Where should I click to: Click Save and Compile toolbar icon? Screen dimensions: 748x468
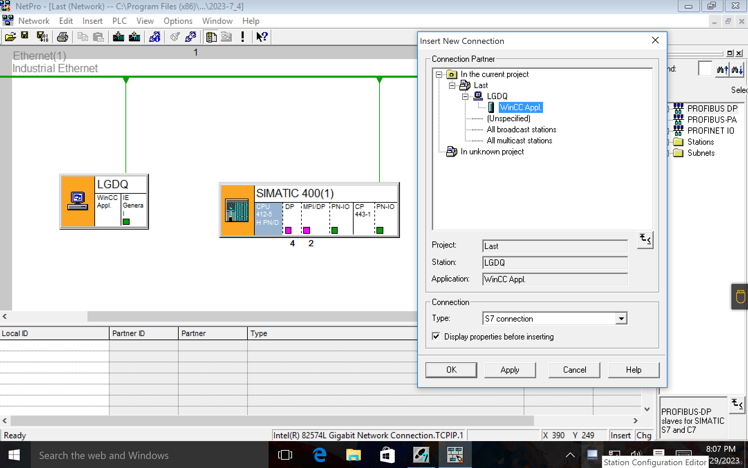43,37
